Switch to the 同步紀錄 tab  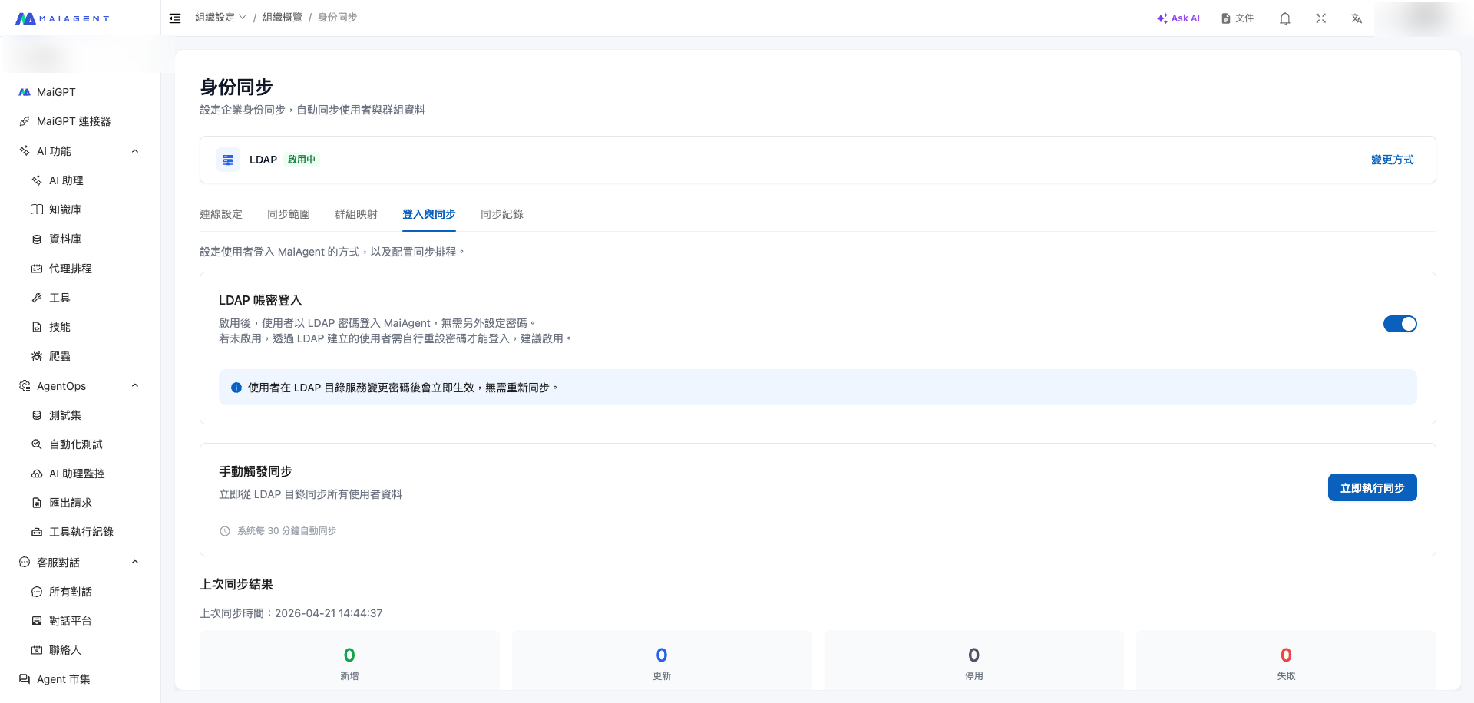click(501, 214)
